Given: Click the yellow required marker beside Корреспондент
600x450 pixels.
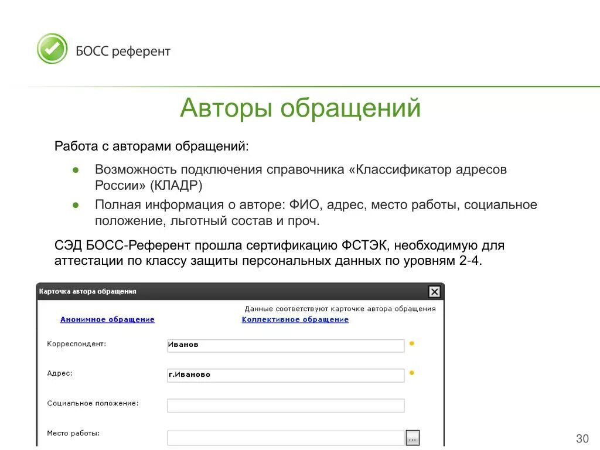Looking at the screenshot, I should click(x=412, y=343).
